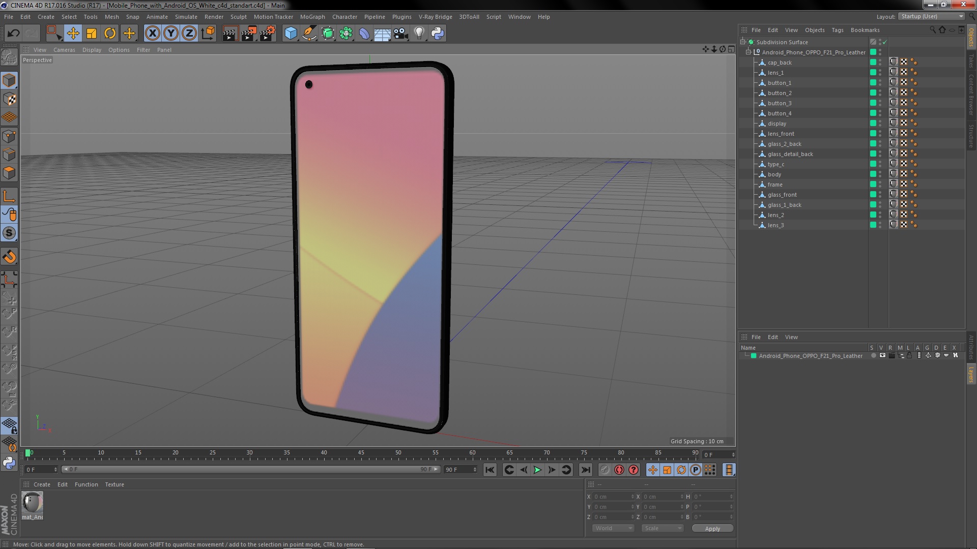
Task: Open the Spline Pen tool
Action: [309, 34]
